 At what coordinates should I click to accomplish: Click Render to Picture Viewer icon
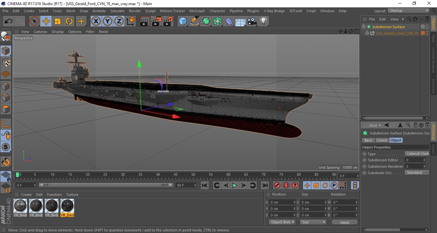[x=157, y=21]
